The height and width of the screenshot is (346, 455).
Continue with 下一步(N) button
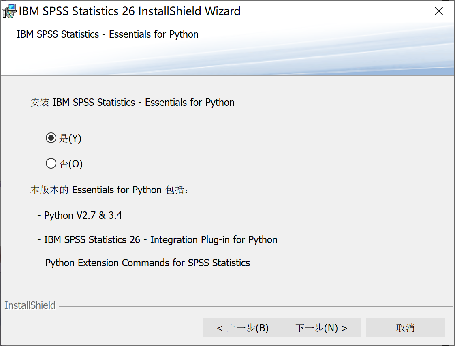click(x=322, y=328)
